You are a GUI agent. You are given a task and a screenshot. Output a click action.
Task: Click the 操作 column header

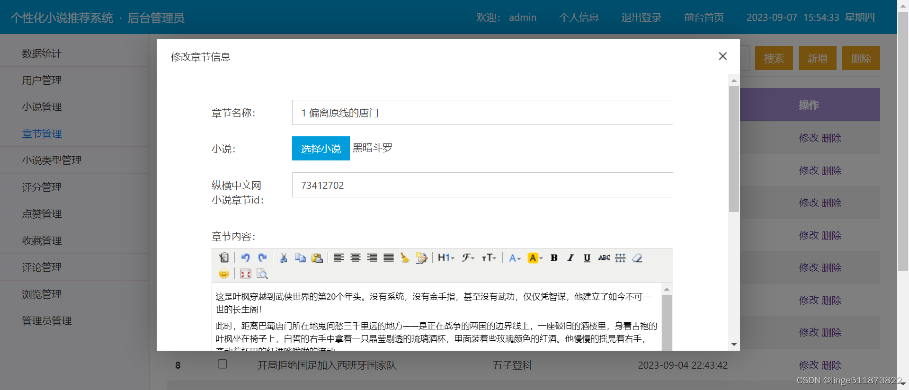click(x=810, y=105)
